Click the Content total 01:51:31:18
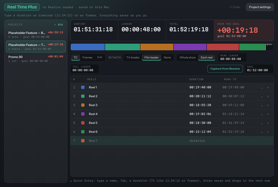 point(93,30)
